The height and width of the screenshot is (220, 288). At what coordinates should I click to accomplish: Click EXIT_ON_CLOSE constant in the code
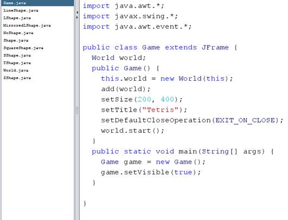click(x=245, y=120)
